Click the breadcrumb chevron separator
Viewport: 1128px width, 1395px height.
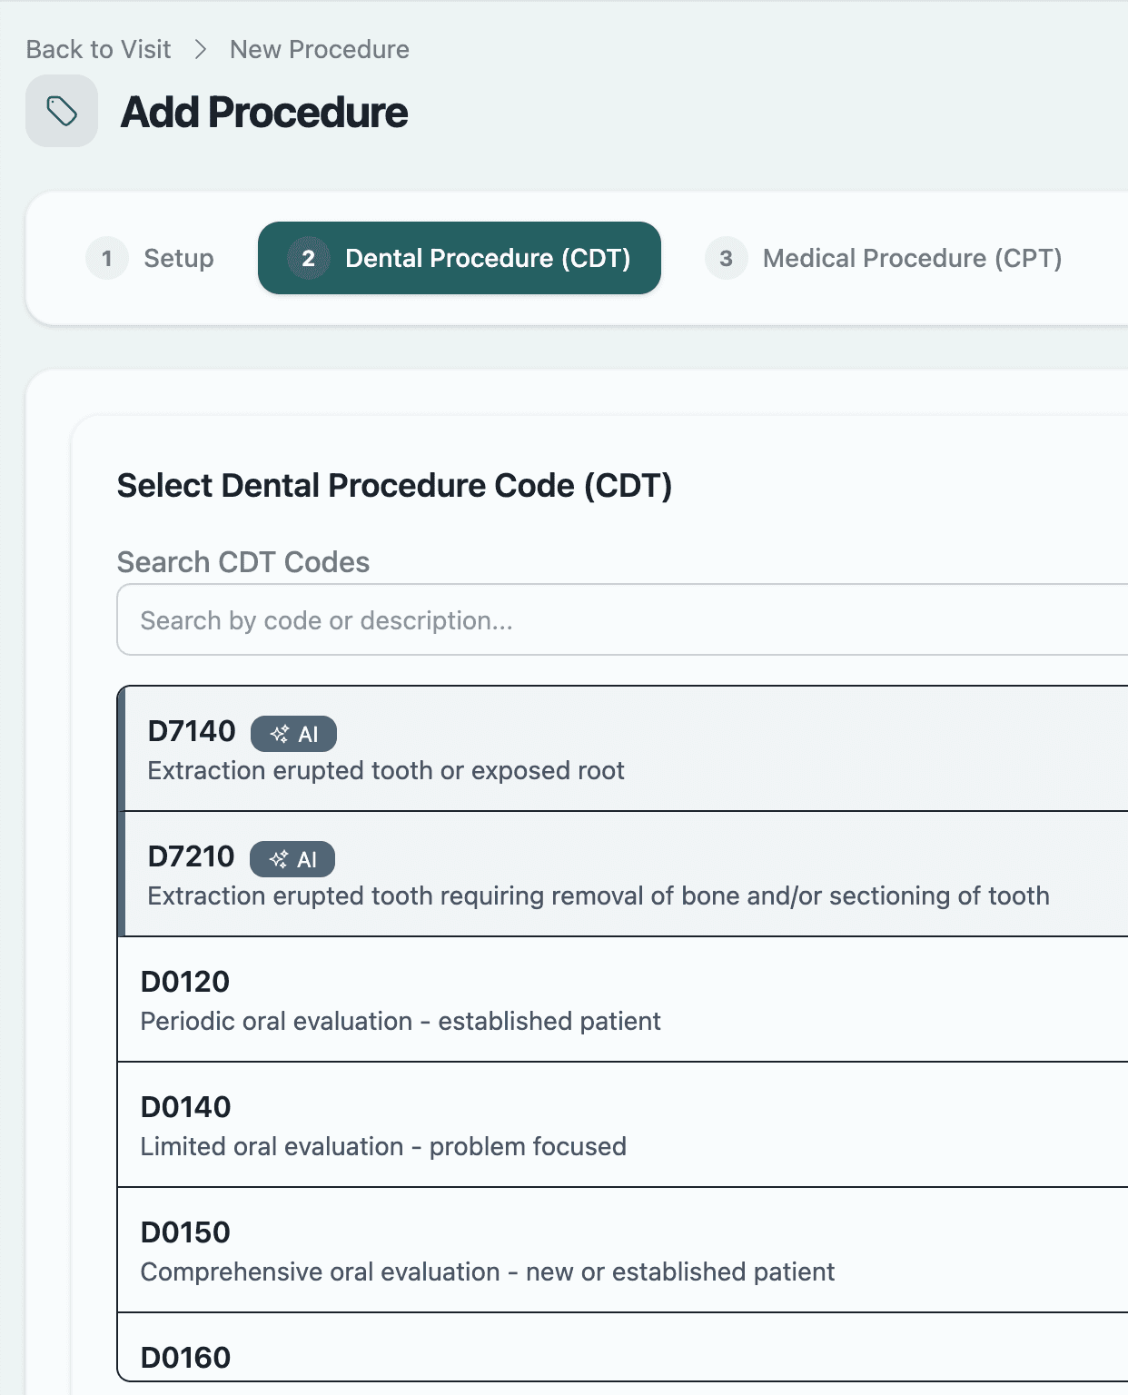[x=202, y=48]
